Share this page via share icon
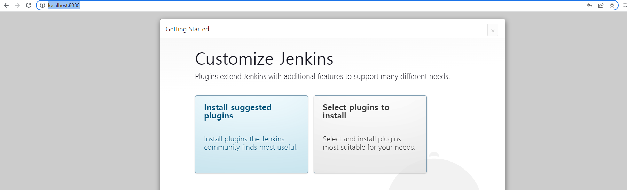627x190 pixels. (x=601, y=5)
